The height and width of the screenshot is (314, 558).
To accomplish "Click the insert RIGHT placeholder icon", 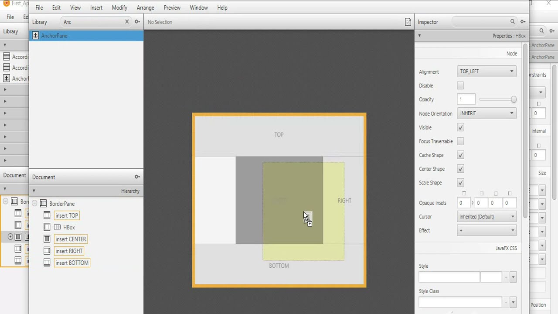I will [47, 251].
